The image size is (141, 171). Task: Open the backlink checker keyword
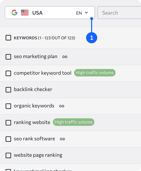point(33,90)
